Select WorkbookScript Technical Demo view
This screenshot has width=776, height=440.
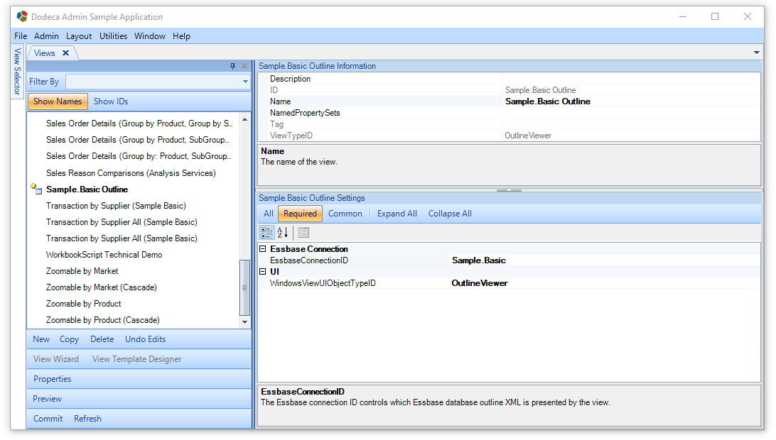point(104,255)
